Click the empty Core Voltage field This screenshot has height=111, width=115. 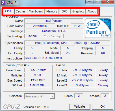pos(73,36)
